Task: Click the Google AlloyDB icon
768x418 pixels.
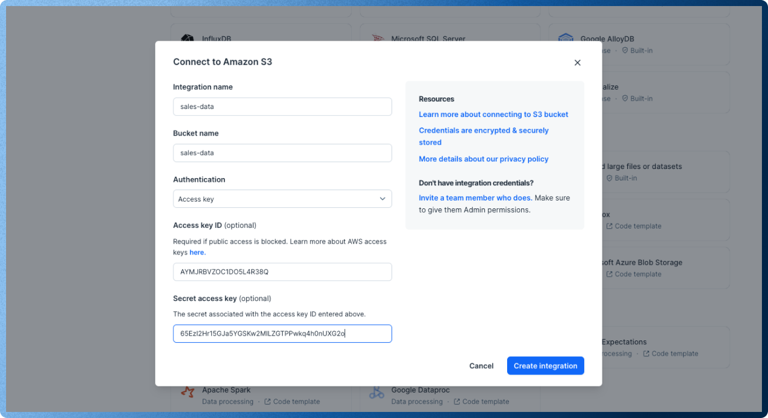Action: point(566,40)
